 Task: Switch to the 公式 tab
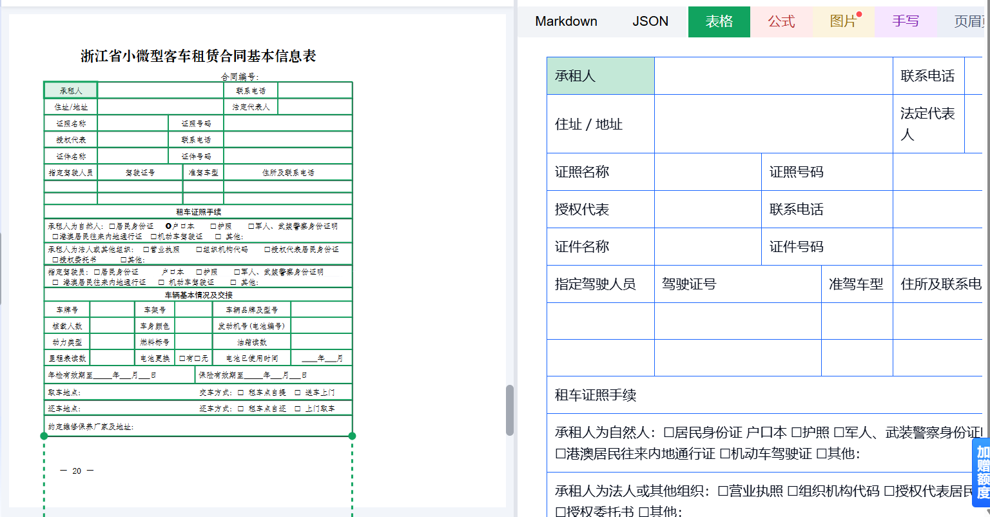point(781,21)
